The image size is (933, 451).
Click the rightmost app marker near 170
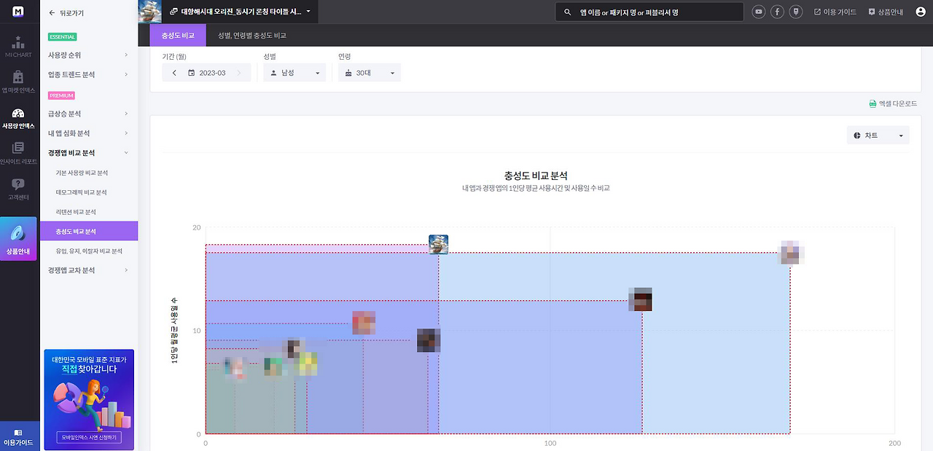pos(792,252)
